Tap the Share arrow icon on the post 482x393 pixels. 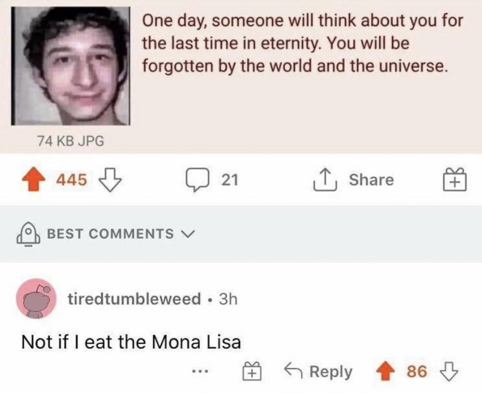(x=327, y=180)
